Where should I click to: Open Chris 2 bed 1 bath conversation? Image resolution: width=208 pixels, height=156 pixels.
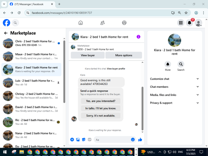click(31, 43)
